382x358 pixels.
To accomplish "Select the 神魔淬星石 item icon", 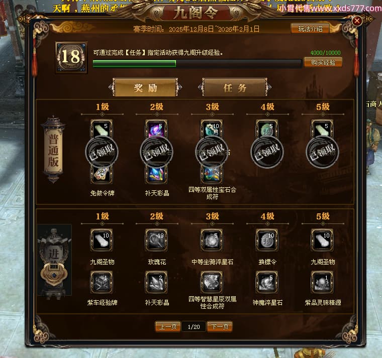I will 267,282.
